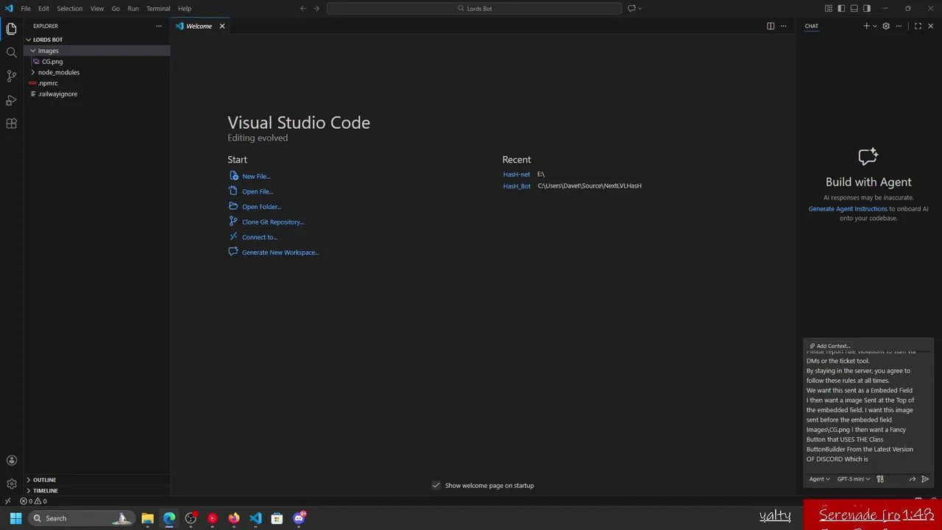The width and height of the screenshot is (942, 530).
Task: Open the Go menu
Action: click(x=116, y=9)
